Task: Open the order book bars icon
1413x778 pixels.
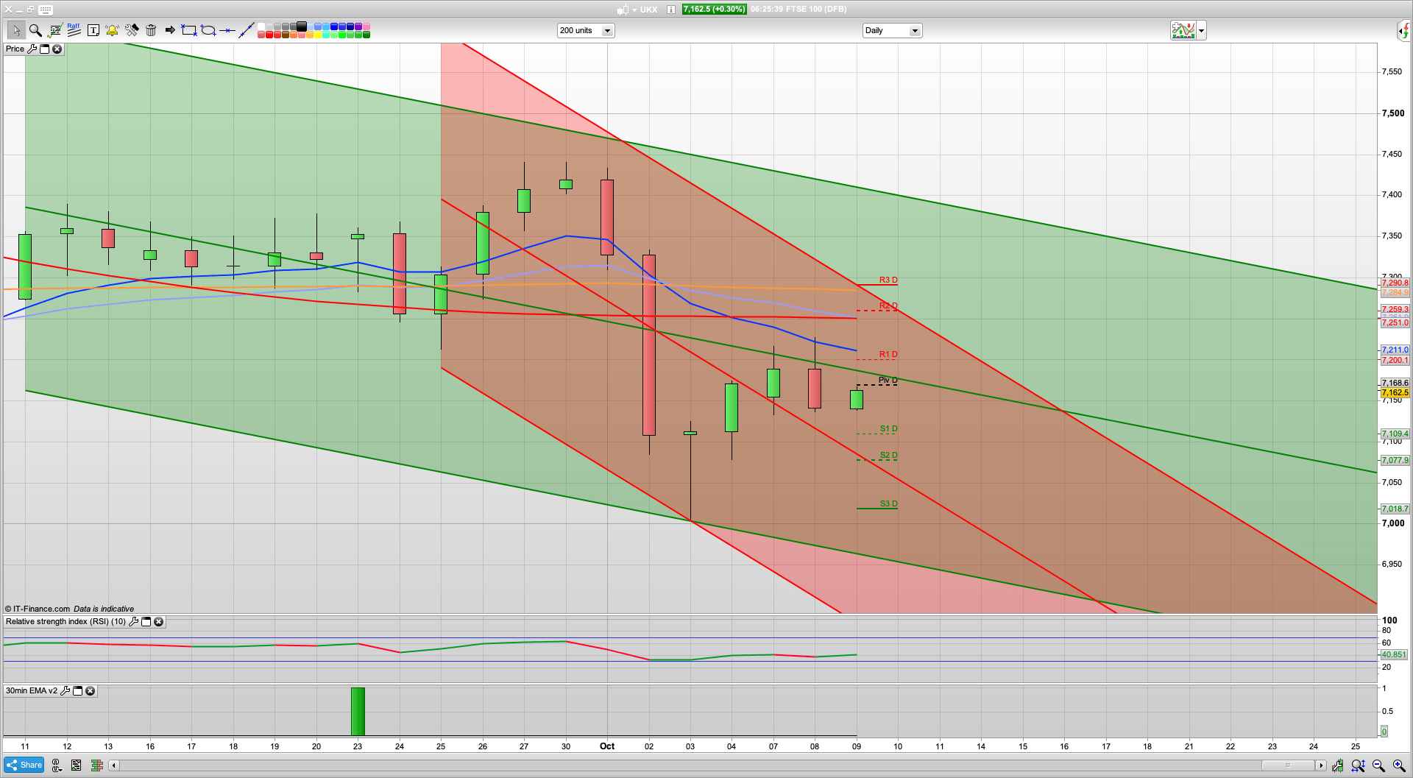Action: pos(96,765)
